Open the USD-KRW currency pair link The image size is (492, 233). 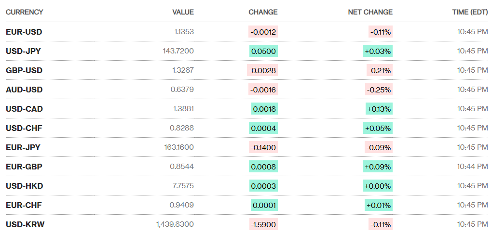tap(25, 224)
